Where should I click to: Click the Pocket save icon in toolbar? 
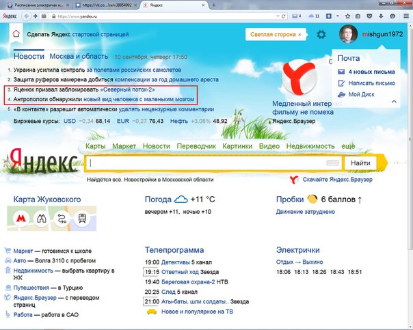pos(369,16)
